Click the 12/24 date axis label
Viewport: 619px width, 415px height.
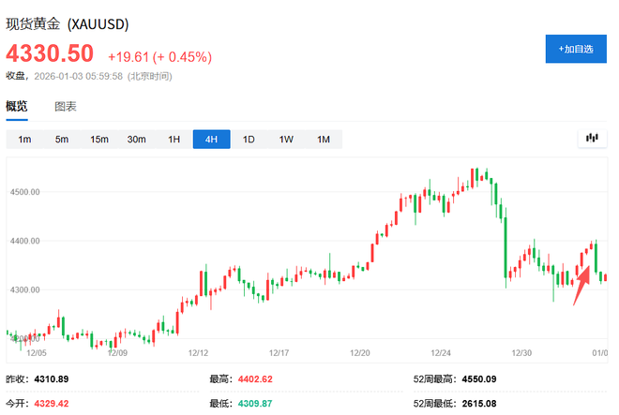pyautogui.click(x=442, y=353)
